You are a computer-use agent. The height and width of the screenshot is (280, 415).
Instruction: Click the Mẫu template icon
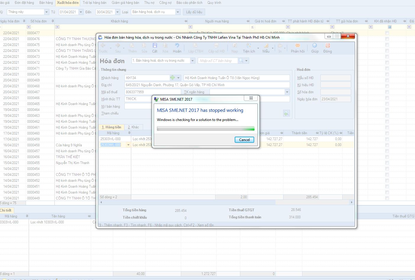coord(266,45)
